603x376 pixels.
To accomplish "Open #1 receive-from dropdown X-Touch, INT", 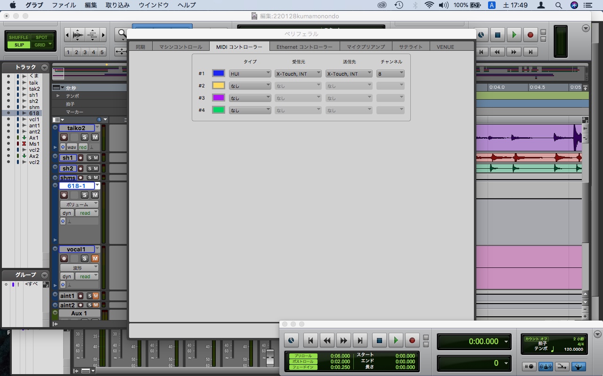I will coord(298,74).
